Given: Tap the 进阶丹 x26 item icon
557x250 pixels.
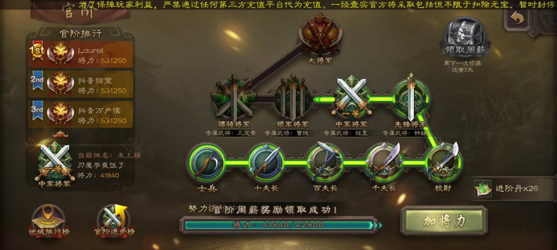Looking at the screenshot, I should [x=483, y=189].
